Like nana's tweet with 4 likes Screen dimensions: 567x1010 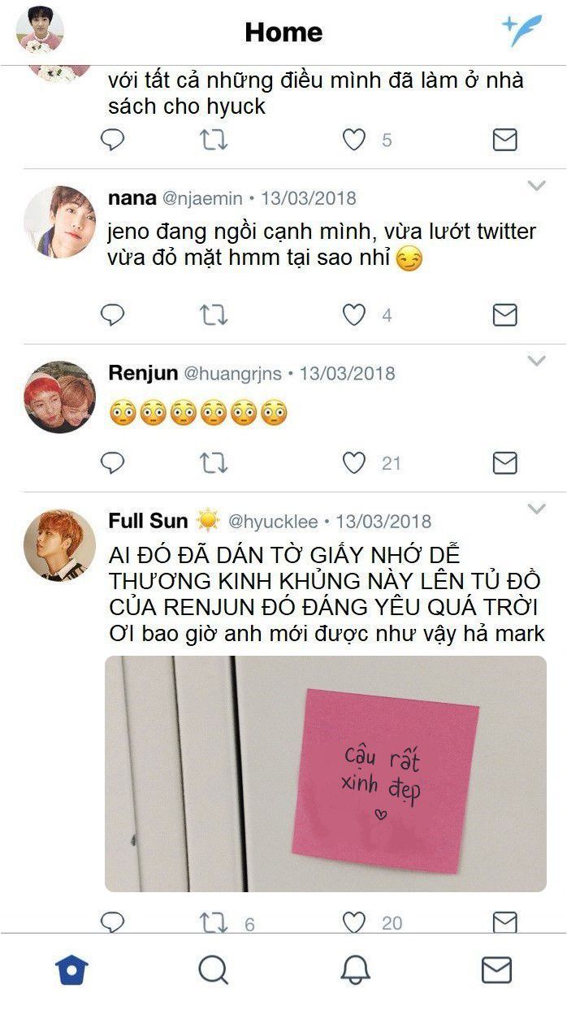click(x=353, y=314)
